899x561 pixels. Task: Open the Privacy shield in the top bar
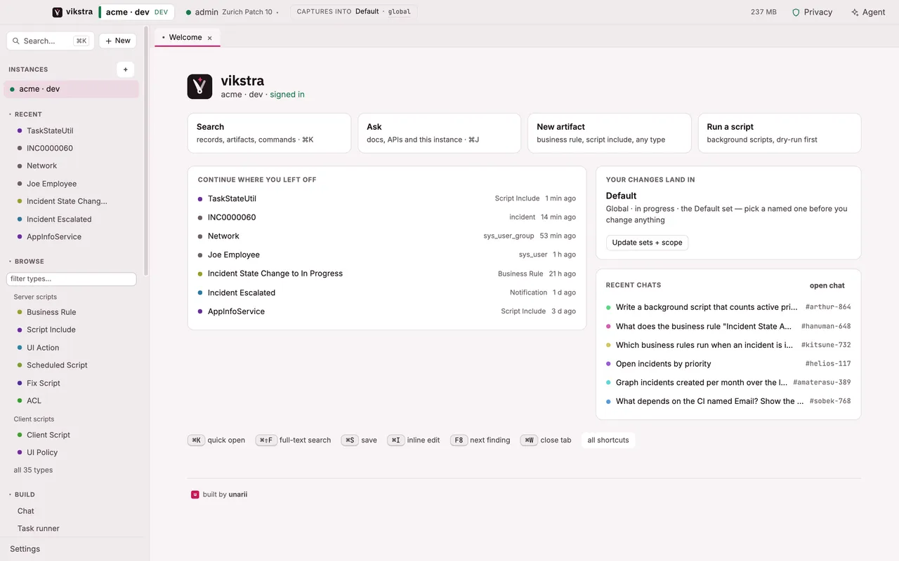pos(812,12)
